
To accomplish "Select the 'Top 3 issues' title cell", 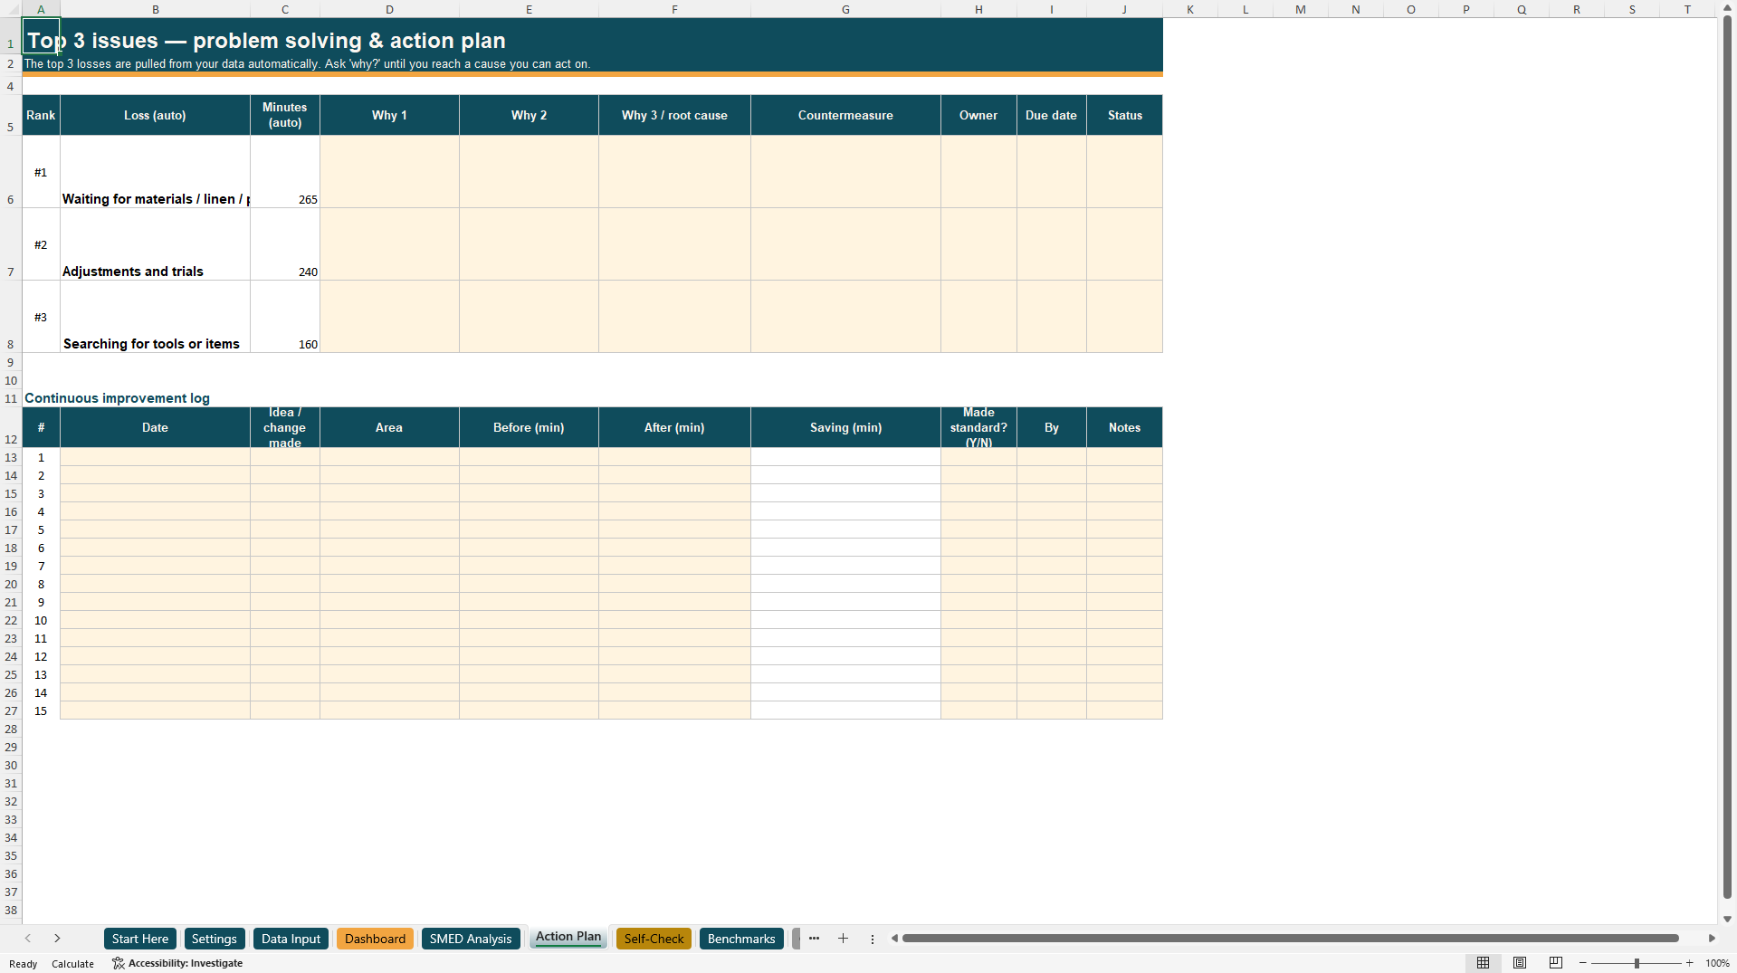I will click(x=41, y=36).
